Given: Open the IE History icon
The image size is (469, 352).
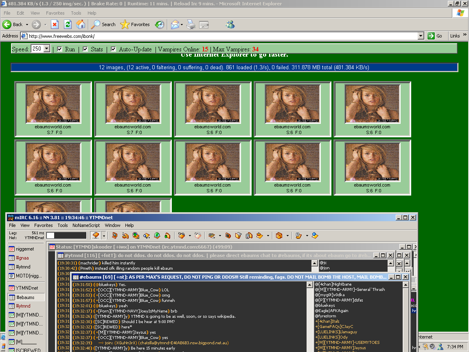Looking at the screenshot, I should click(160, 24).
